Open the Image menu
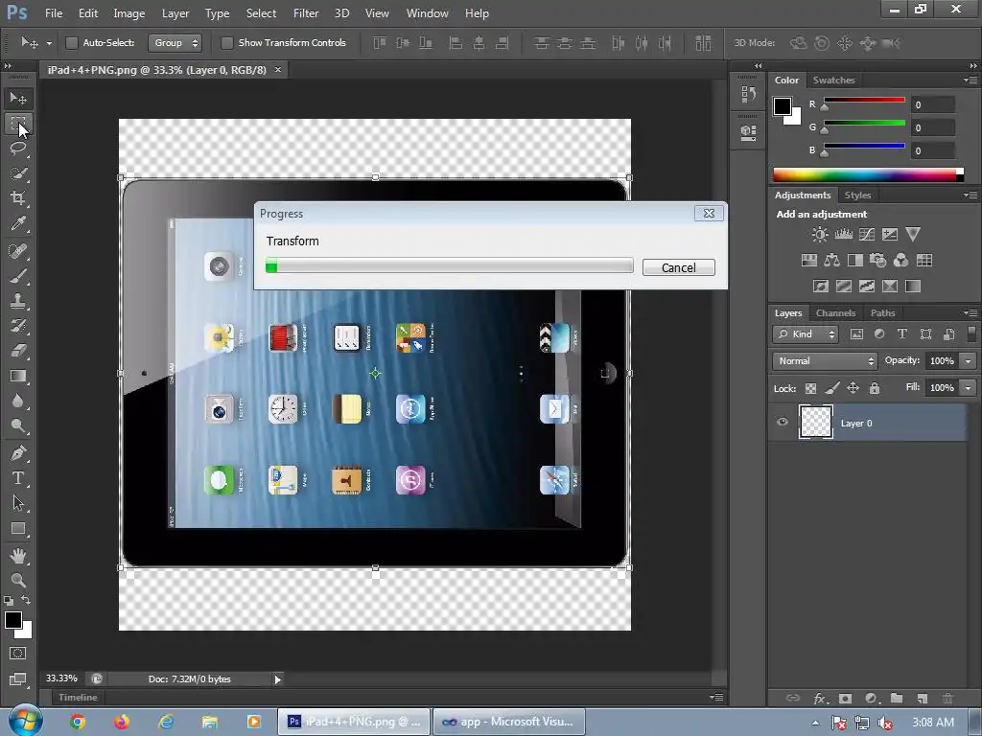 click(129, 13)
